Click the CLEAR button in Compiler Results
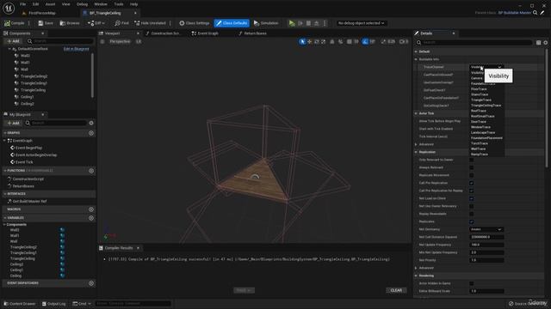551x309 pixels. pyautogui.click(x=396, y=290)
